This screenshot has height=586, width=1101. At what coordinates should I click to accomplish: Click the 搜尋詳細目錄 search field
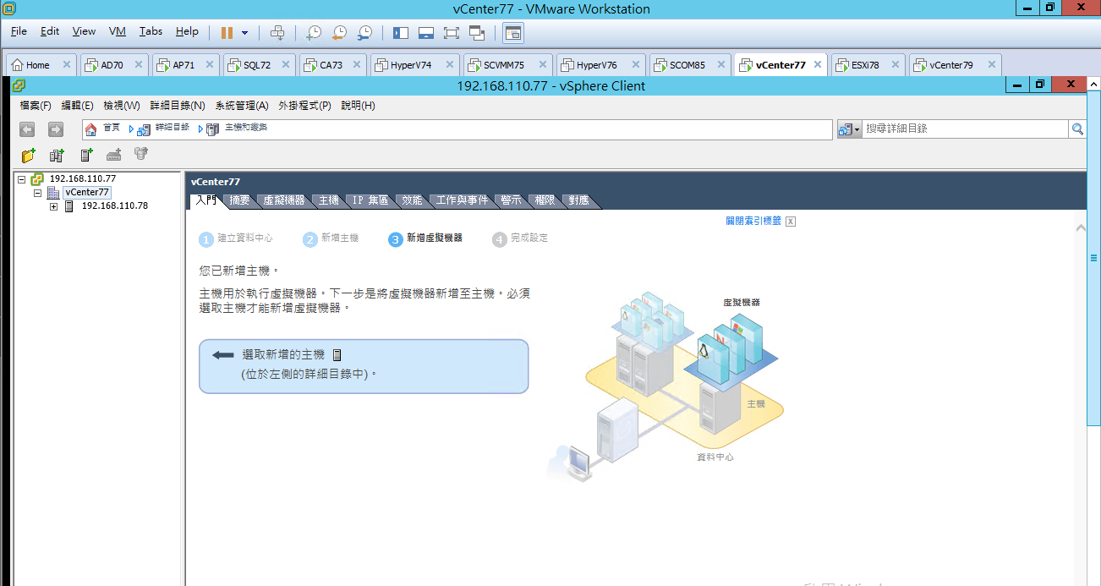pyautogui.click(x=966, y=129)
